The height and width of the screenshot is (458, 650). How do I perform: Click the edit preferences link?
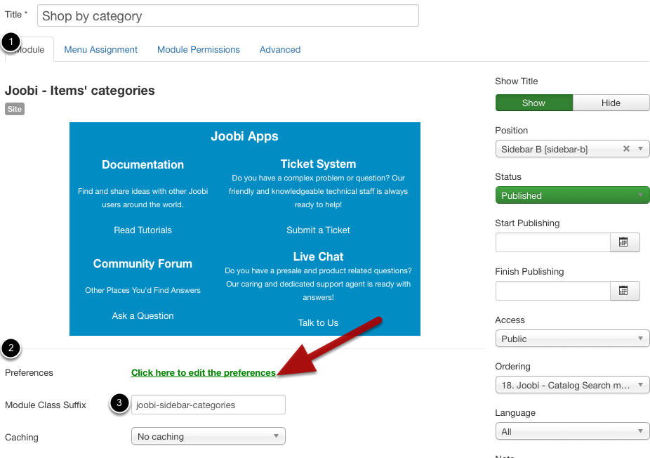point(204,372)
